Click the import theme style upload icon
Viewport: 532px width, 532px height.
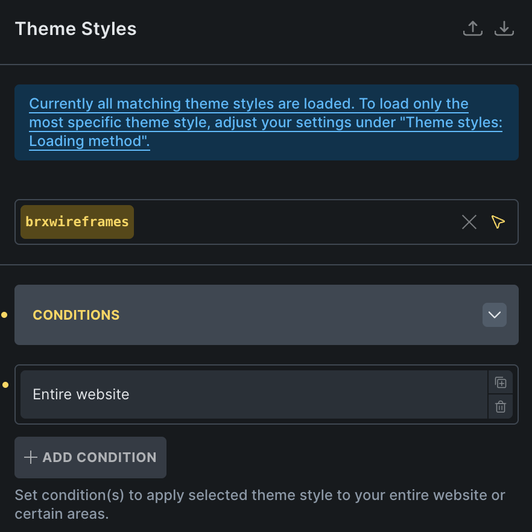(472, 28)
